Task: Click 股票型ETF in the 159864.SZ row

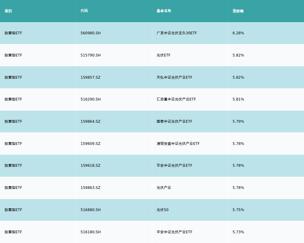Action: [x=13, y=122]
